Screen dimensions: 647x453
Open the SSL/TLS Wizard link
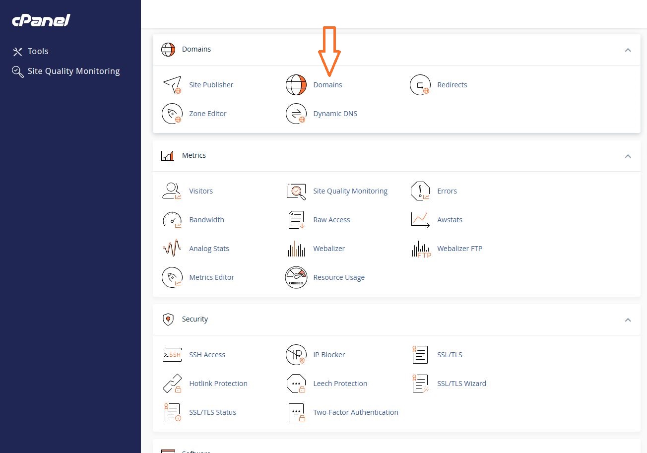tap(461, 384)
